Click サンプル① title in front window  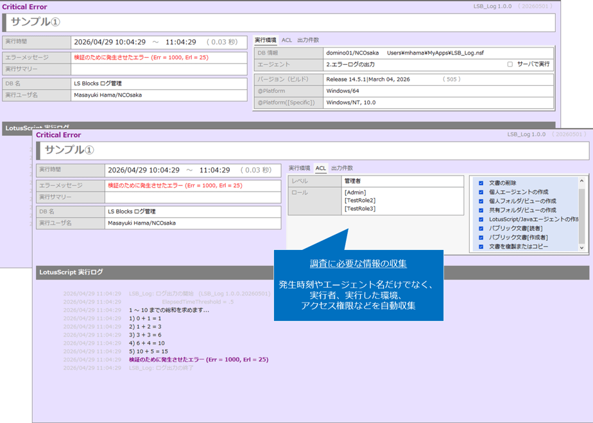[x=69, y=150]
